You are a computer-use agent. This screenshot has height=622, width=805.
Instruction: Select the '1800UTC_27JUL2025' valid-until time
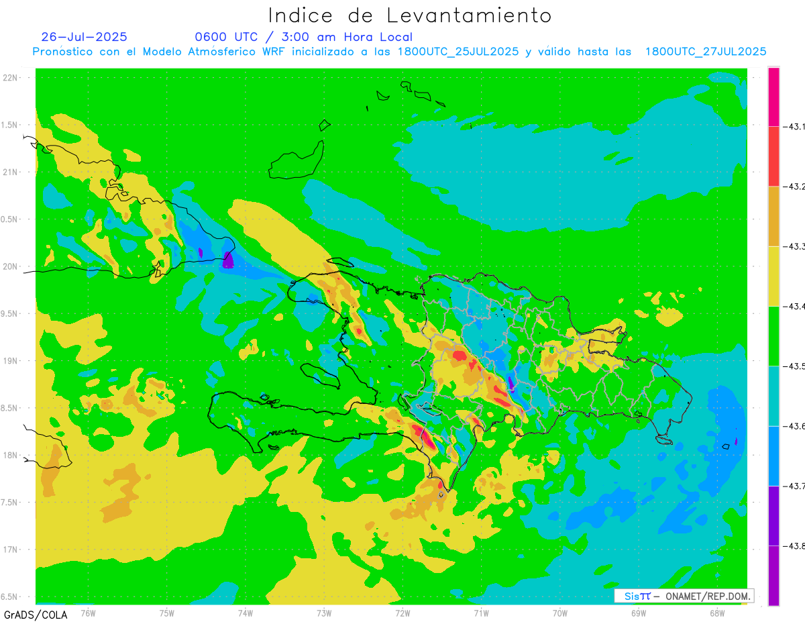[x=706, y=52]
